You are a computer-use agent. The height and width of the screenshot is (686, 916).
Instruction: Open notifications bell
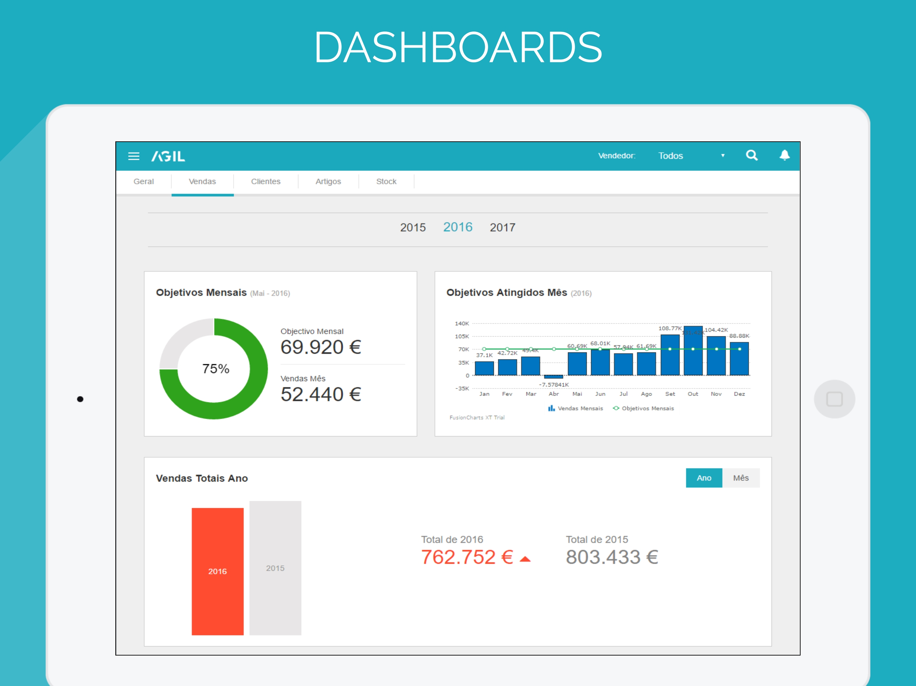point(784,155)
